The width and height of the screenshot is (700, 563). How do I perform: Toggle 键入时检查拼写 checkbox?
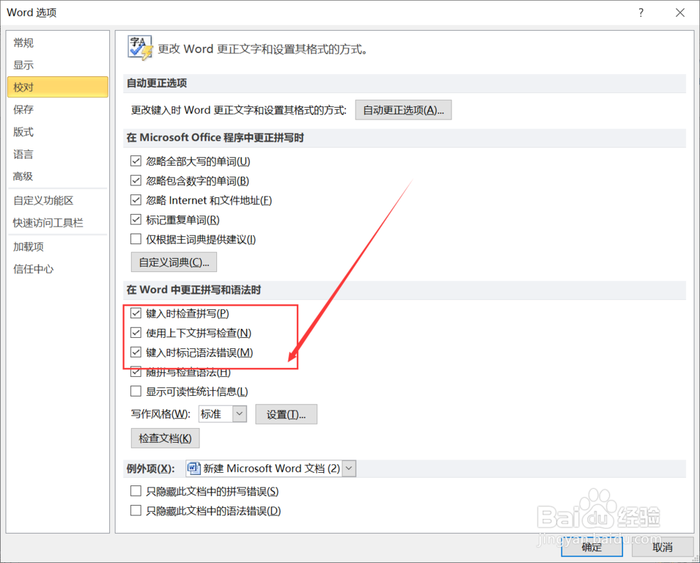(136, 313)
